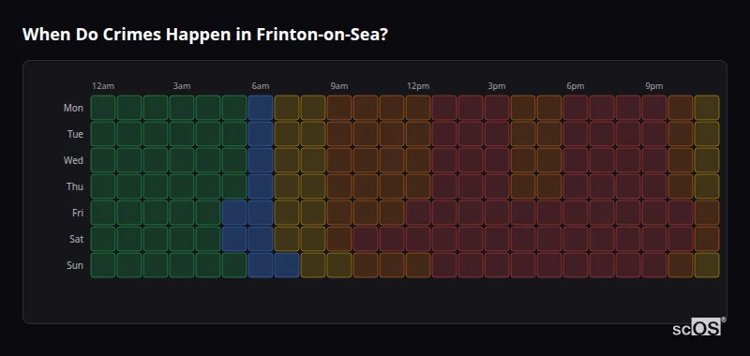This screenshot has width=750, height=356.
Task: Select the Friday 12am heatmap cell
Action: tap(103, 213)
